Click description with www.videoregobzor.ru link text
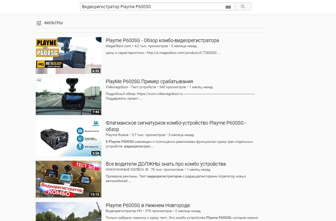Image resolution: width=336 pixels, height=221 pixels. (180, 96)
